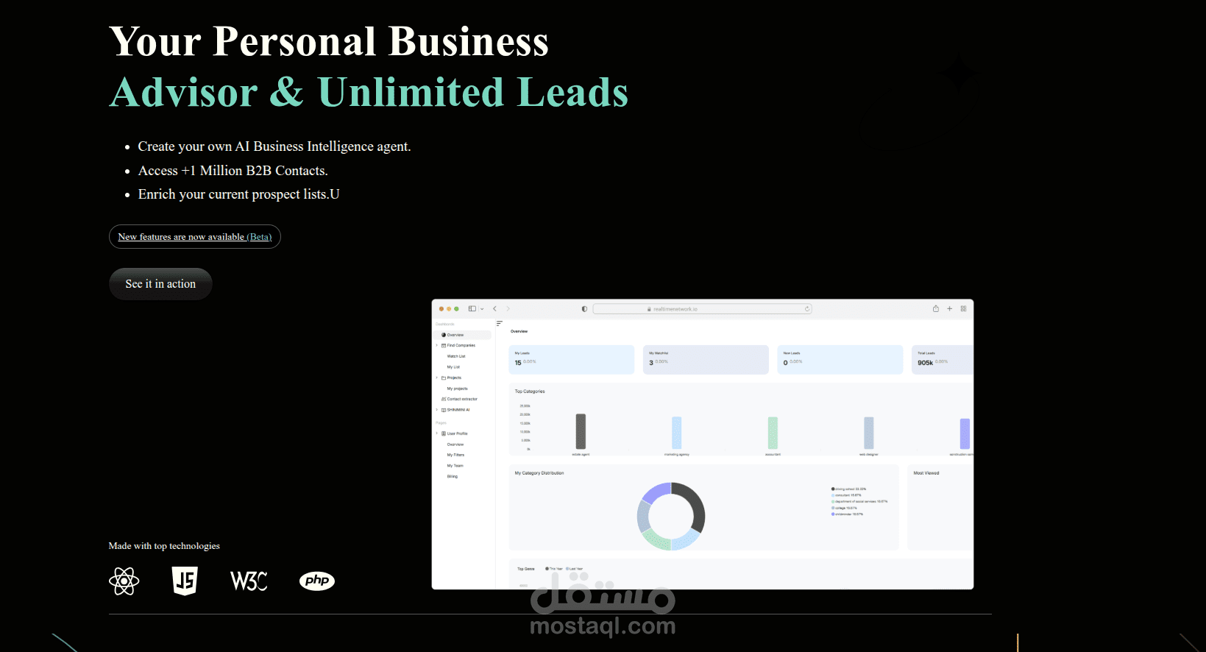Click the React logo icon
The image size is (1206, 652).
tap(124, 581)
